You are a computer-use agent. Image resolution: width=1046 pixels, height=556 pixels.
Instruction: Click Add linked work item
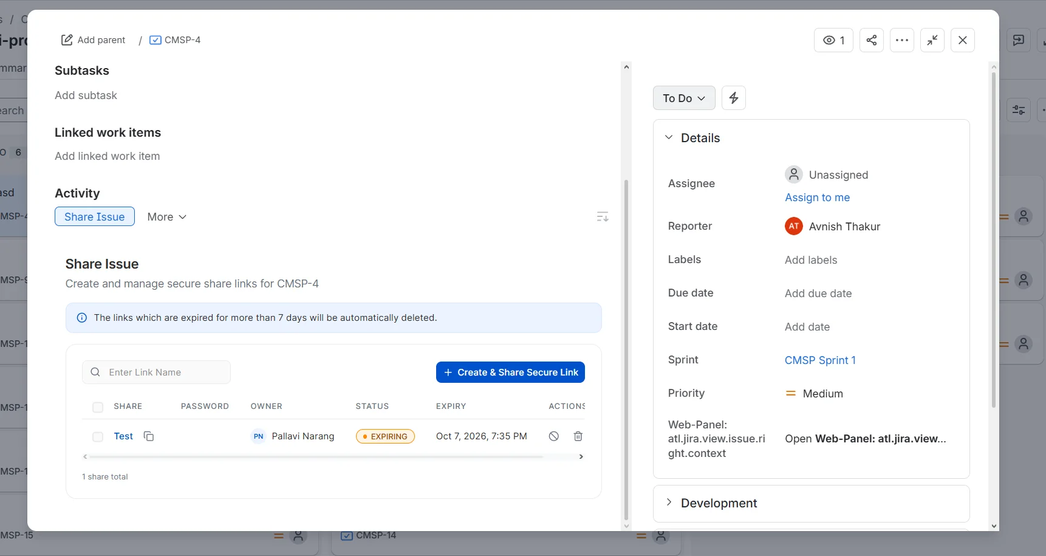108,156
